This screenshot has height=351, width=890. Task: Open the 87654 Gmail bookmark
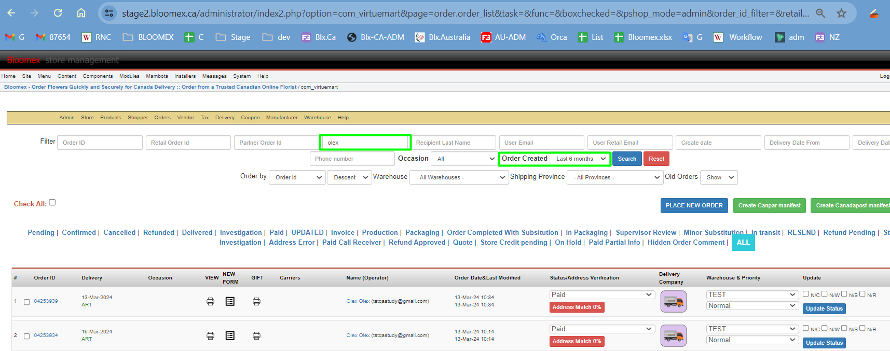[53, 37]
